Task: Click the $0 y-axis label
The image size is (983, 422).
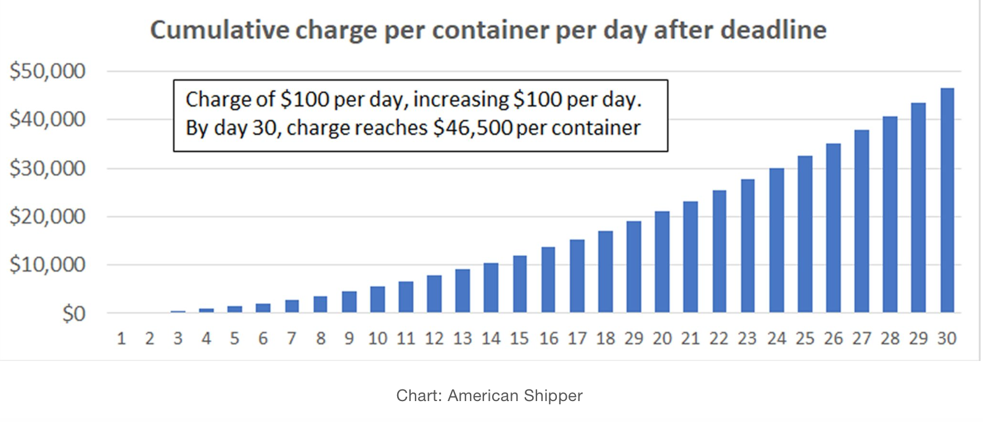Action: click(x=73, y=314)
